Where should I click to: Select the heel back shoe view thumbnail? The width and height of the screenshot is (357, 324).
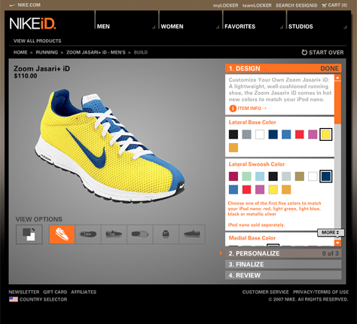click(x=166, y=234)
